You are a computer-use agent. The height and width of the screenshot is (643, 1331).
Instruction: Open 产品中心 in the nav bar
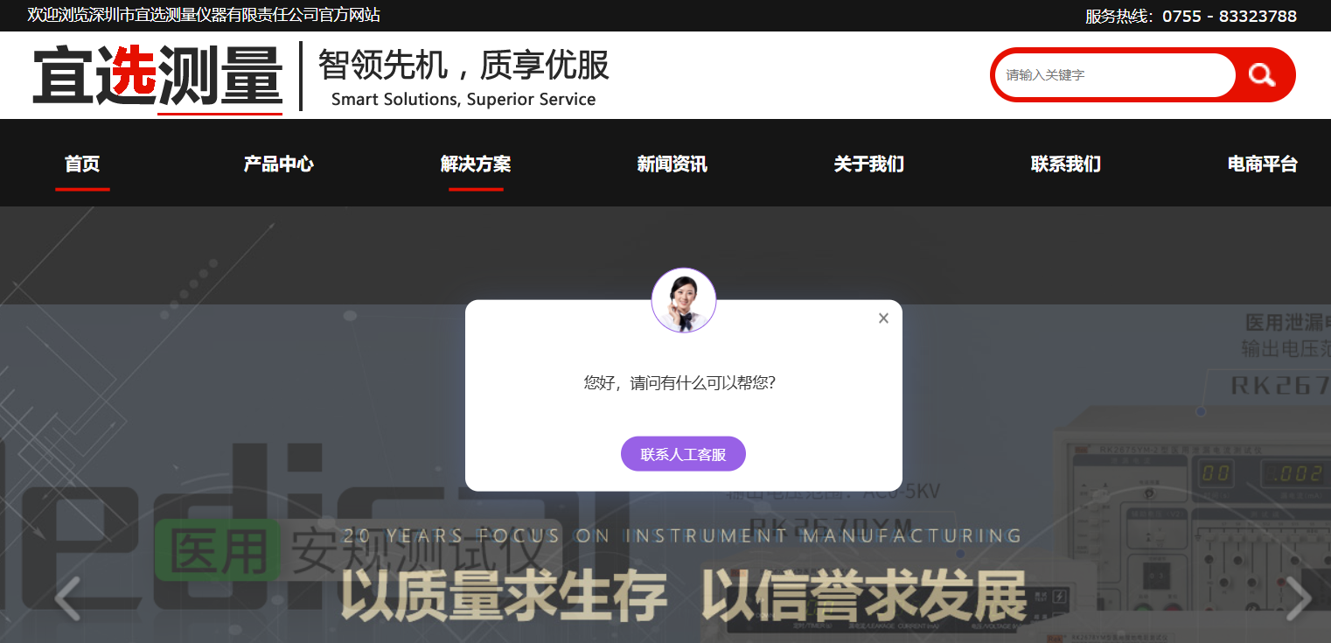click(x=278, y=164)
